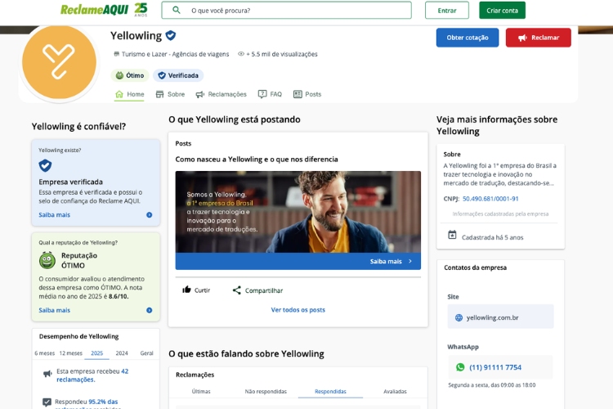Click the calendar icon beside Cadastrada há 5 anos

[x=452, y=235]
